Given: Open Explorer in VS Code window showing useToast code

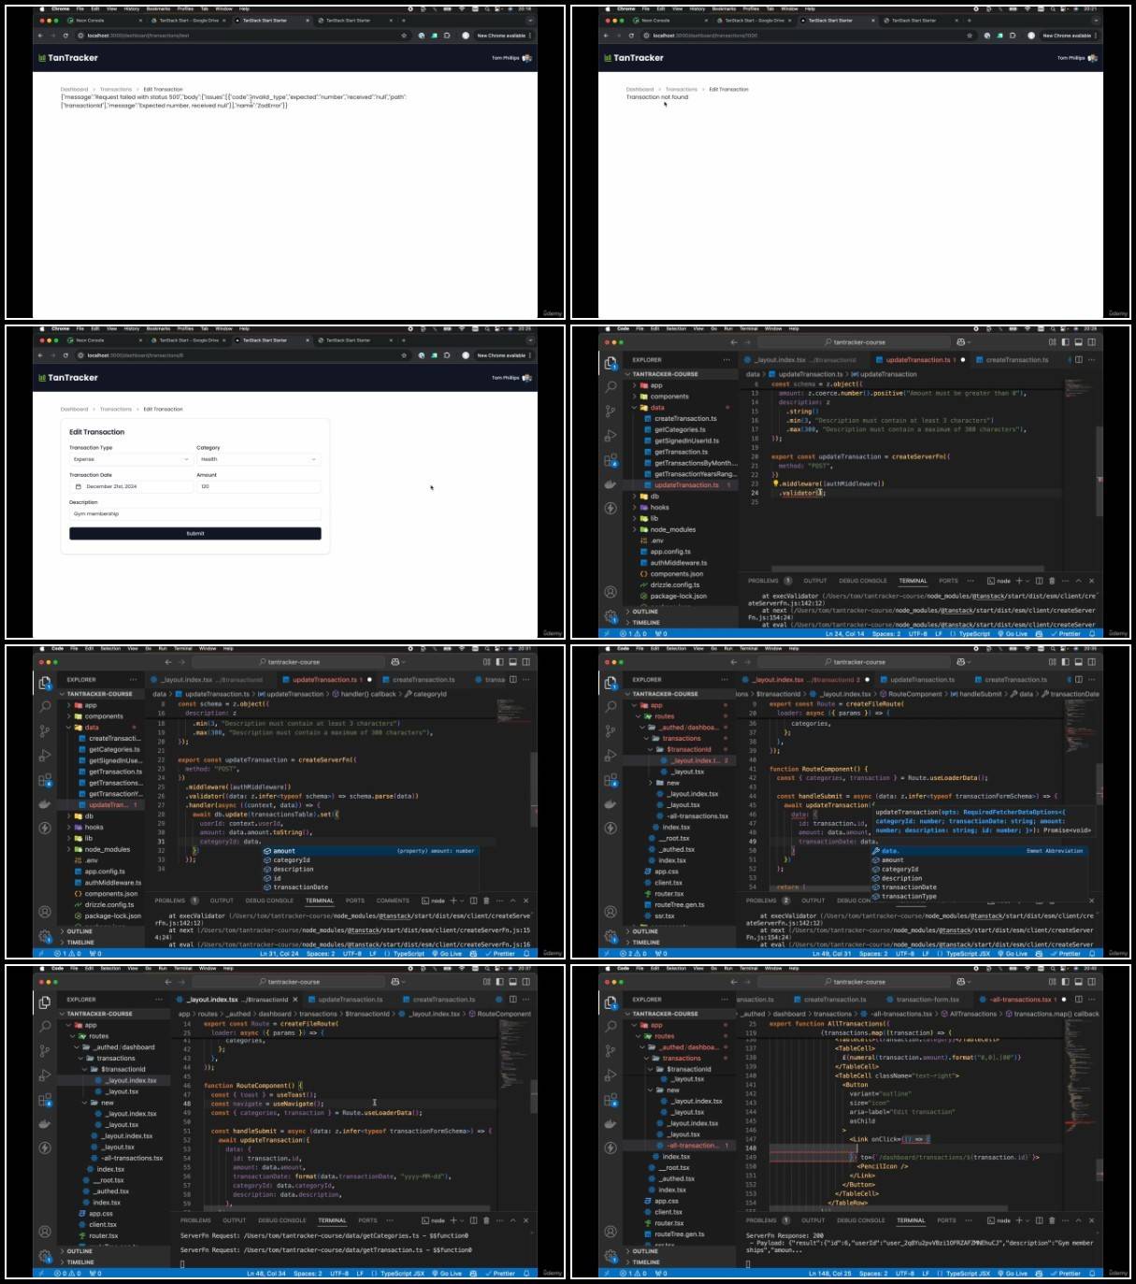Looking at the screenshot, I should tap(45, 1003).
